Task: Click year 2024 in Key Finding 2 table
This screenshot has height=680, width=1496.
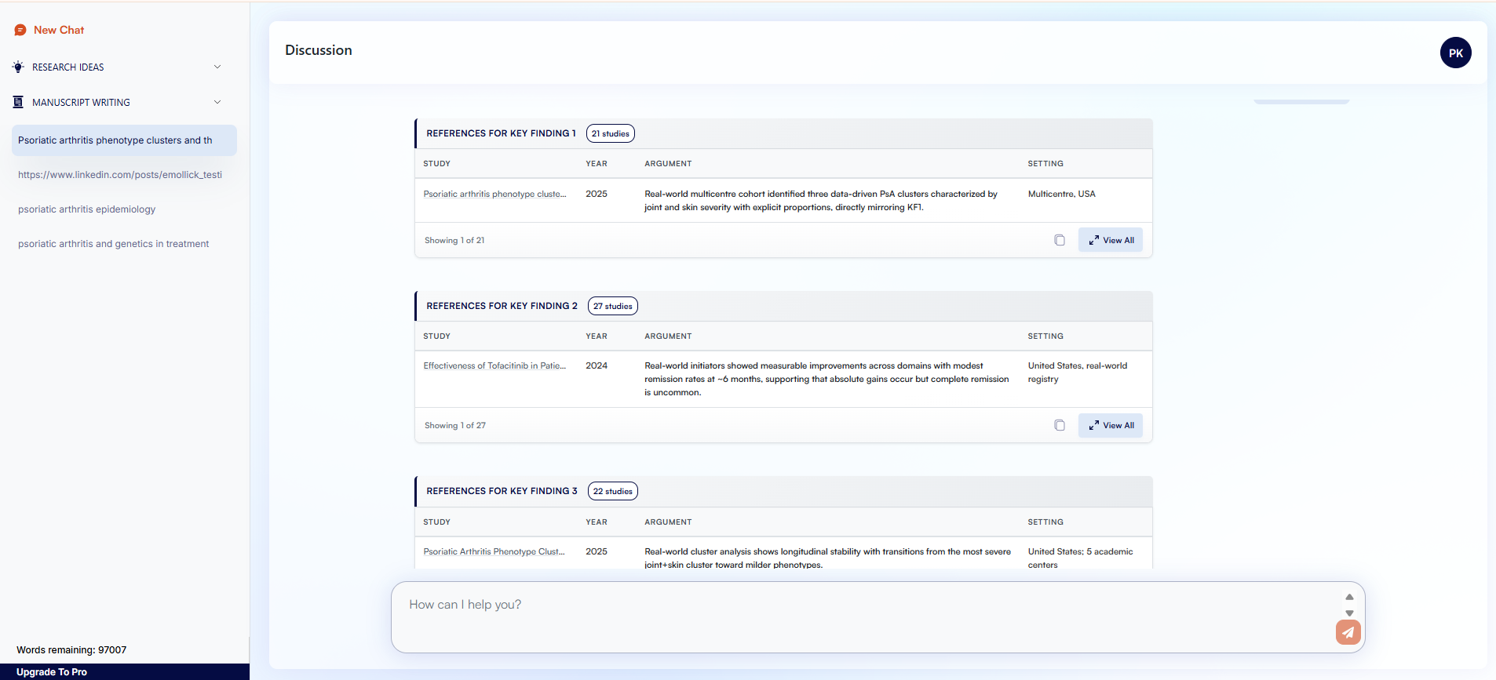Action: click(x=597, y=365)
